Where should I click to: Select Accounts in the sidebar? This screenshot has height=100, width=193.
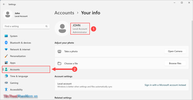point(26,70)
